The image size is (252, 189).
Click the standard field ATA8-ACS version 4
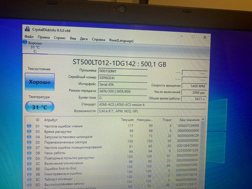[152, 105]
